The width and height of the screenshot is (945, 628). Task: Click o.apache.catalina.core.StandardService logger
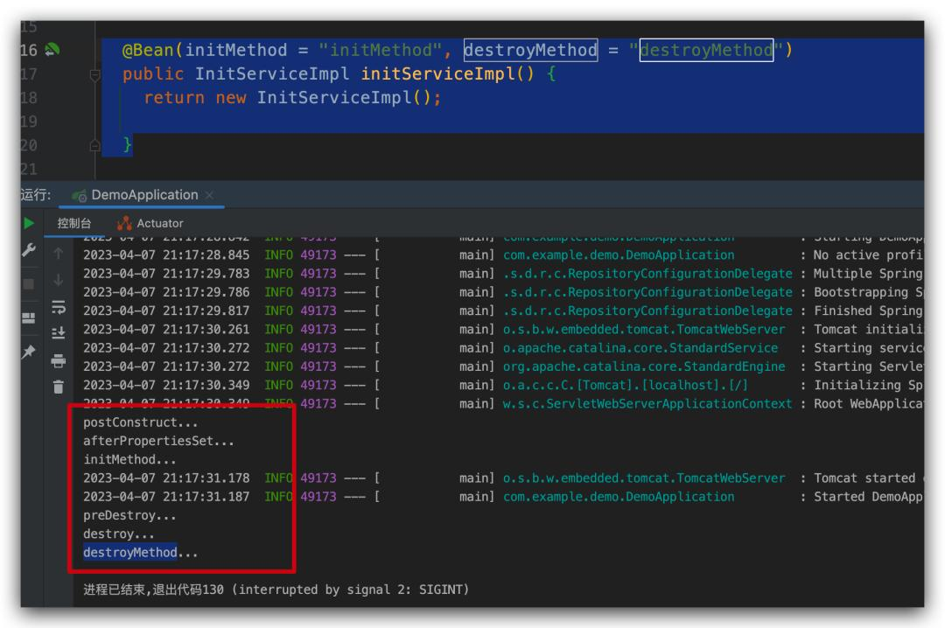pyautogui.click(x=640, y=348)
